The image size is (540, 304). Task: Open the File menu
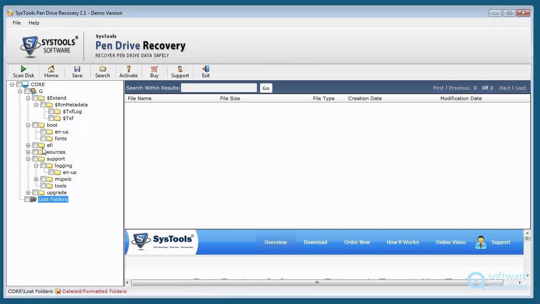click(x=16, y=23)
